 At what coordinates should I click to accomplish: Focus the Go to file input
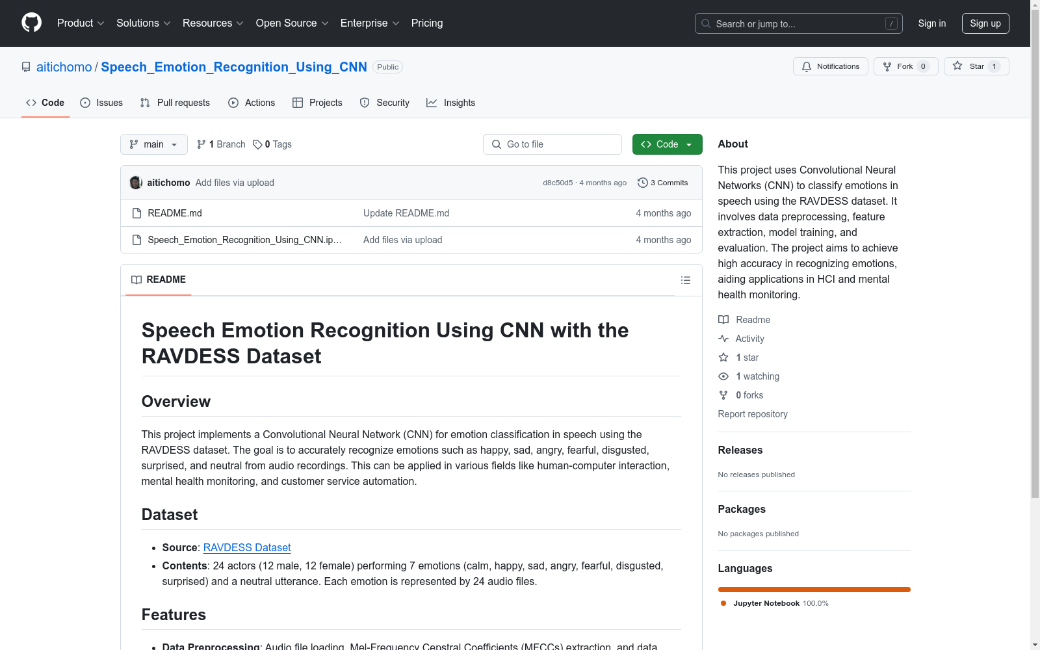(552, 144)
